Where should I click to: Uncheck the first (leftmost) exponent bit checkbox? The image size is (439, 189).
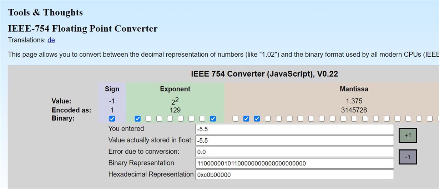[138, 119]
